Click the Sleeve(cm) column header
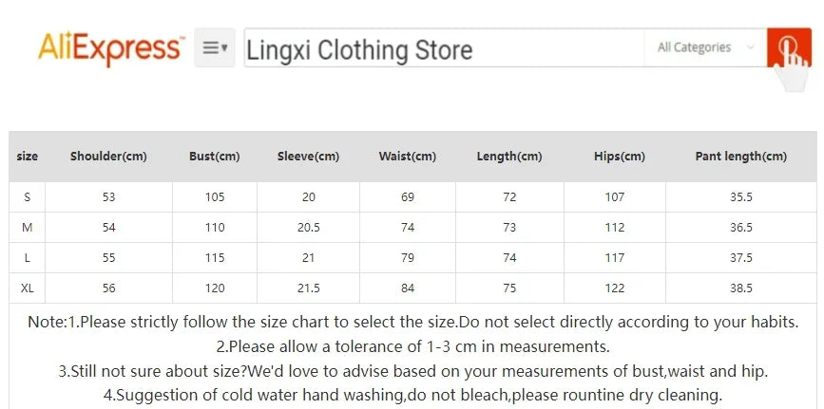The height and width of the screenshot is (409, 824). pyautogui.click(x=308, y=157)
